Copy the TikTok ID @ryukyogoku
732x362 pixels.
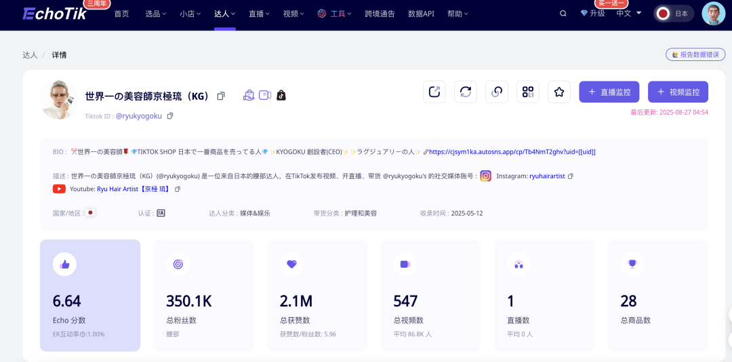pos(170,116)
